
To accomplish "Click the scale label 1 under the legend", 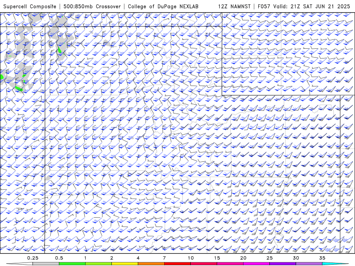I will [85, 258].
